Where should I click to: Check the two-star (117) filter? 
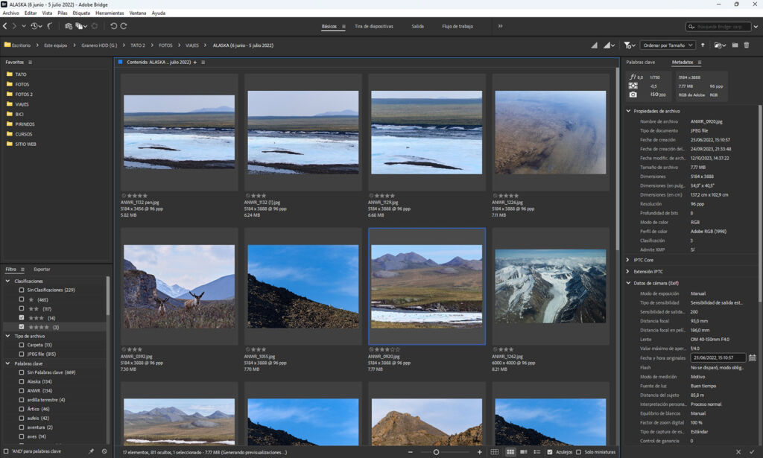(22, 308)
